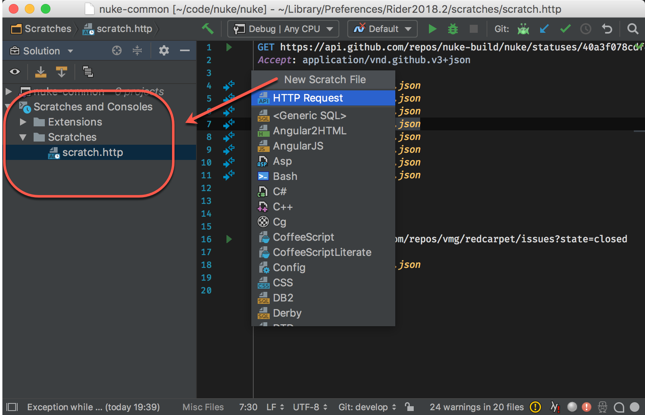Select HTTP Request in New Scratch File
The image size is (645, 415).
323,98
